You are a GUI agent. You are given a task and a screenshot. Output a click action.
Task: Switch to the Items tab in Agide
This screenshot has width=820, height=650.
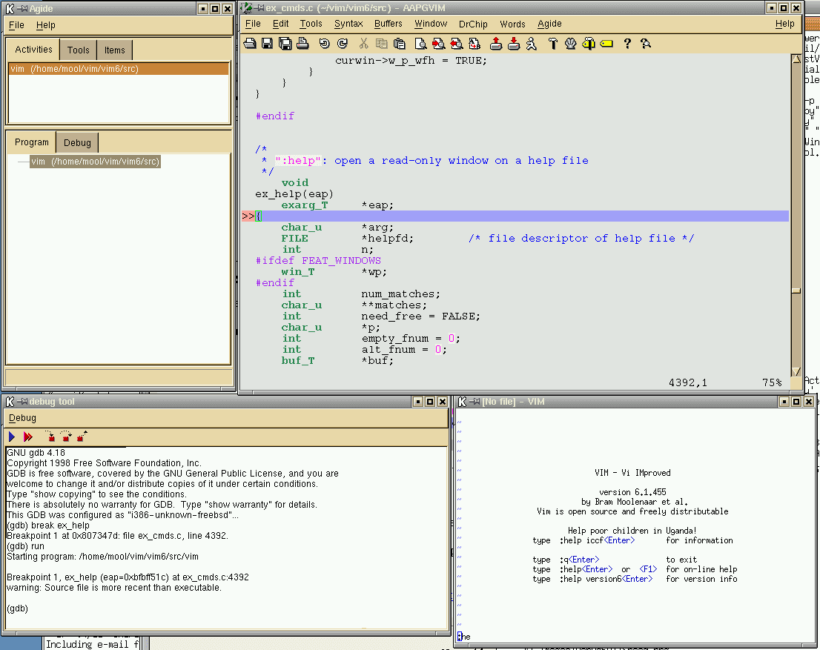pyautogui.click(x=114, y=50)
